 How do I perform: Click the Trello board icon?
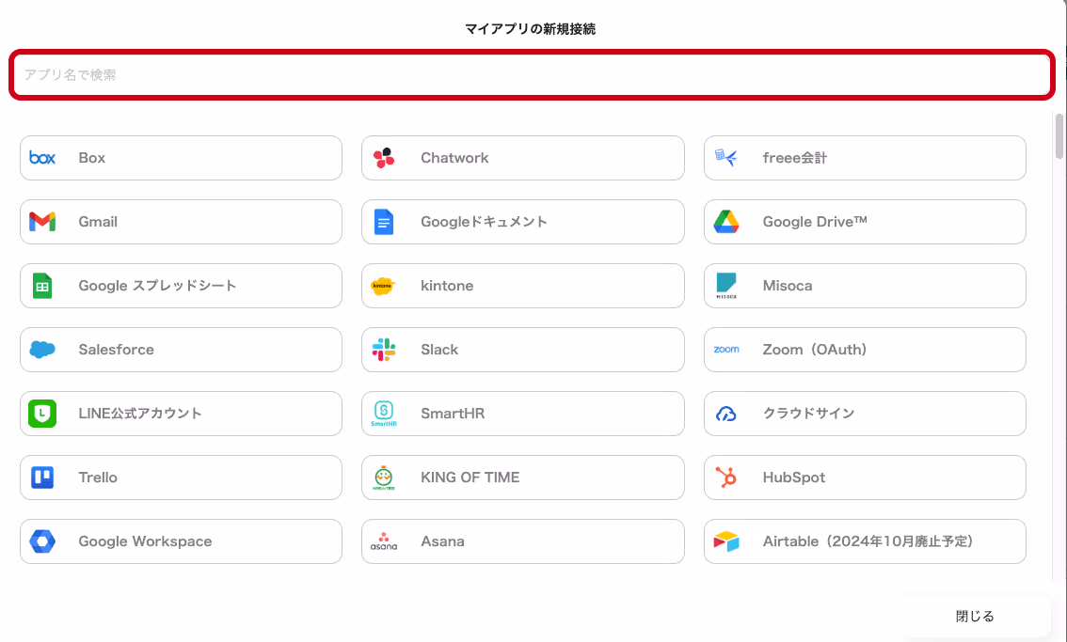[42, 478]
